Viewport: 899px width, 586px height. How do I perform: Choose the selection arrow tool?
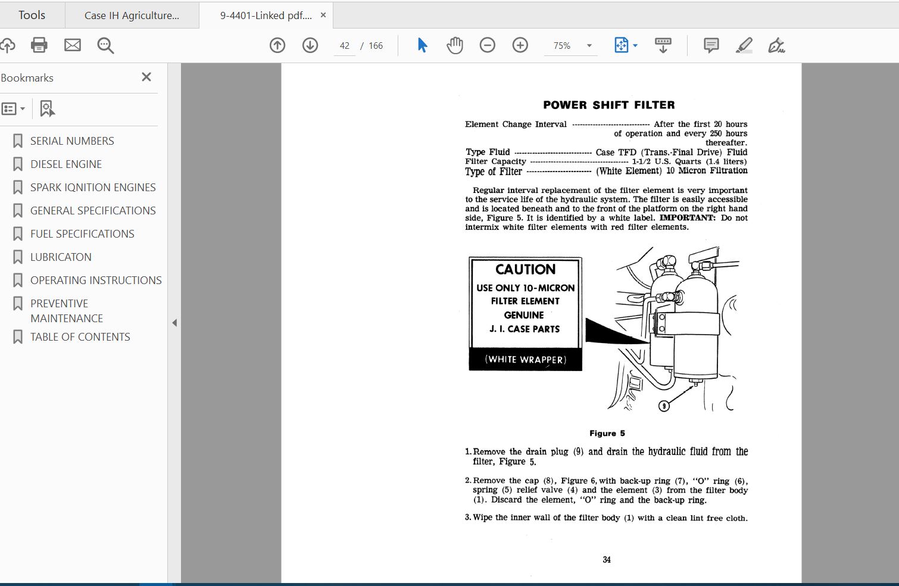422,45
